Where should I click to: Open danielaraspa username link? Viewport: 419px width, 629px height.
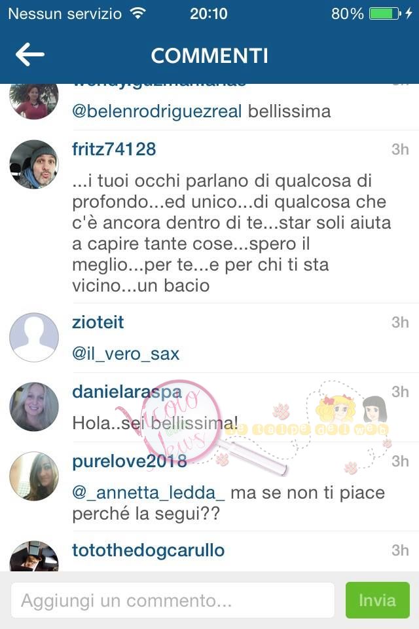(127, 392)
